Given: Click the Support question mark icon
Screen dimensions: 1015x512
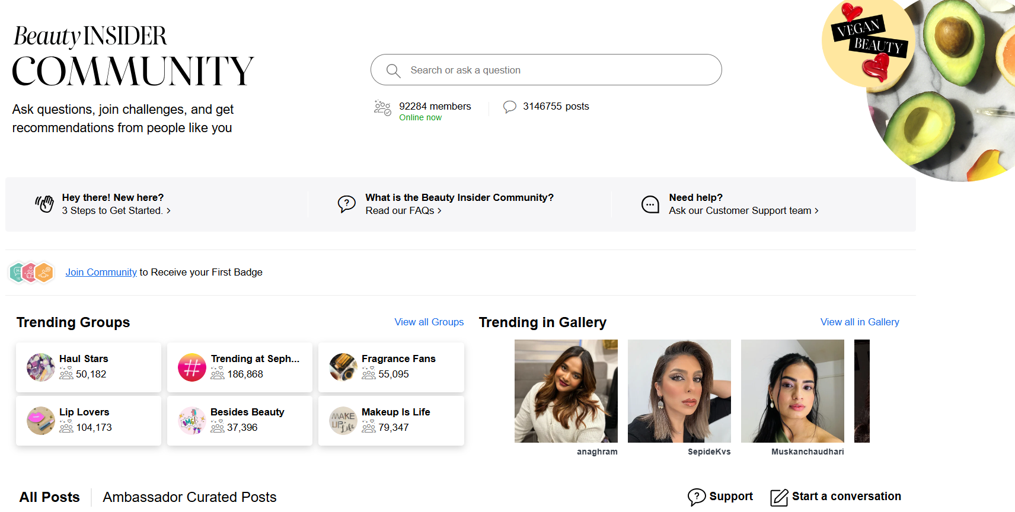Looking at the screenshot, I should 697,497.
